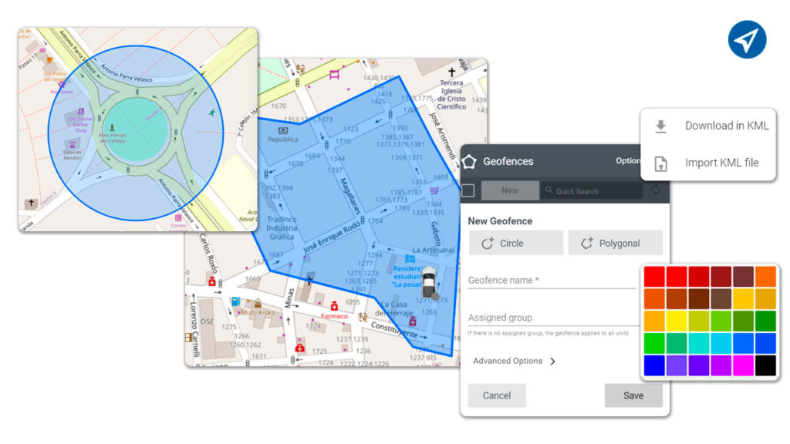Pick the dark chocolate brown swatch
The width and height of the screenshot is (790, 444).
[x=699, y=299]
